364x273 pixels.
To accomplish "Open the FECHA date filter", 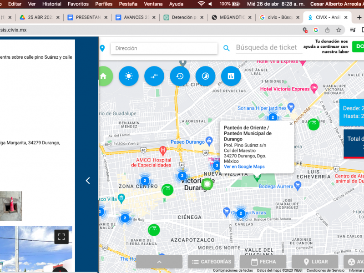I will pos(263,262).
